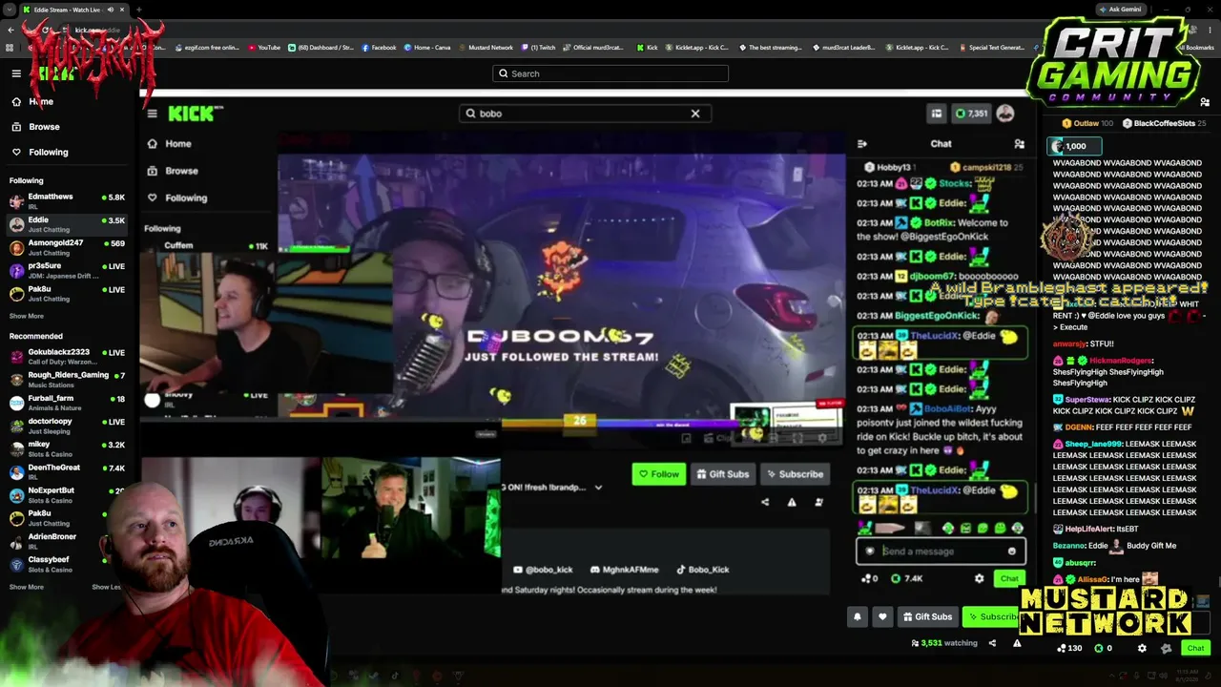This screenshot has height=687, width=1221.
Task: Toggle the notification bell beside the outer Gift Subs
Action: click(x=857, y=616)
